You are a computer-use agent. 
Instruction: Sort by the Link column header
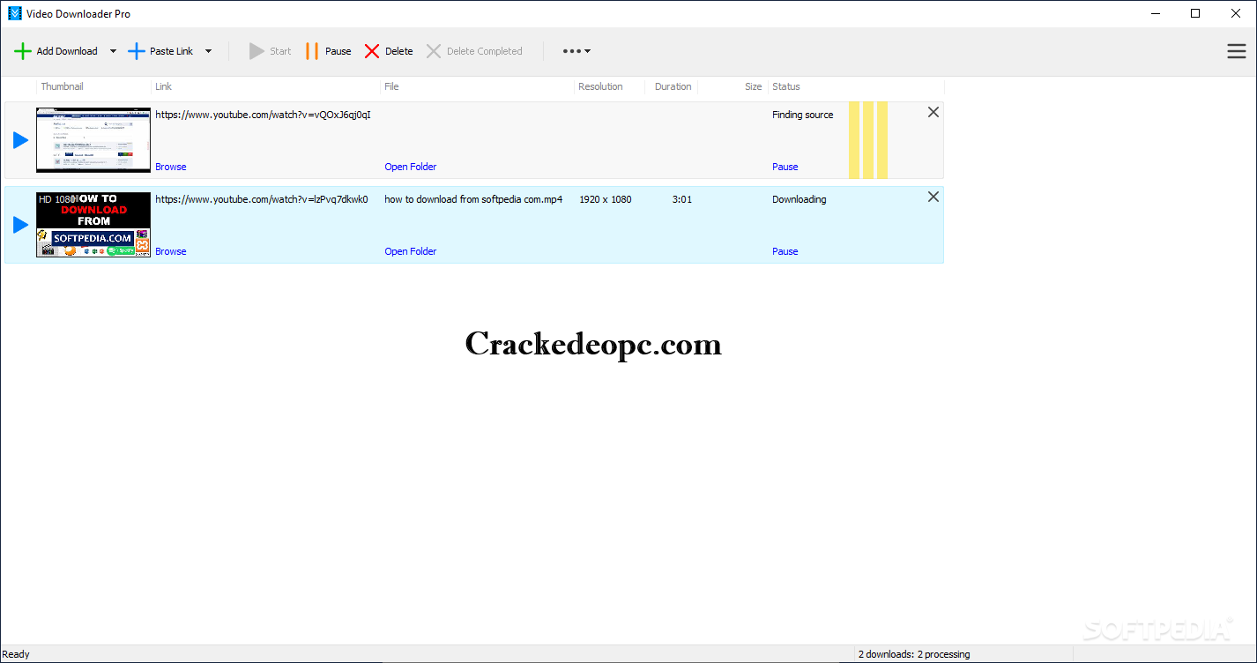click(163, 86)
